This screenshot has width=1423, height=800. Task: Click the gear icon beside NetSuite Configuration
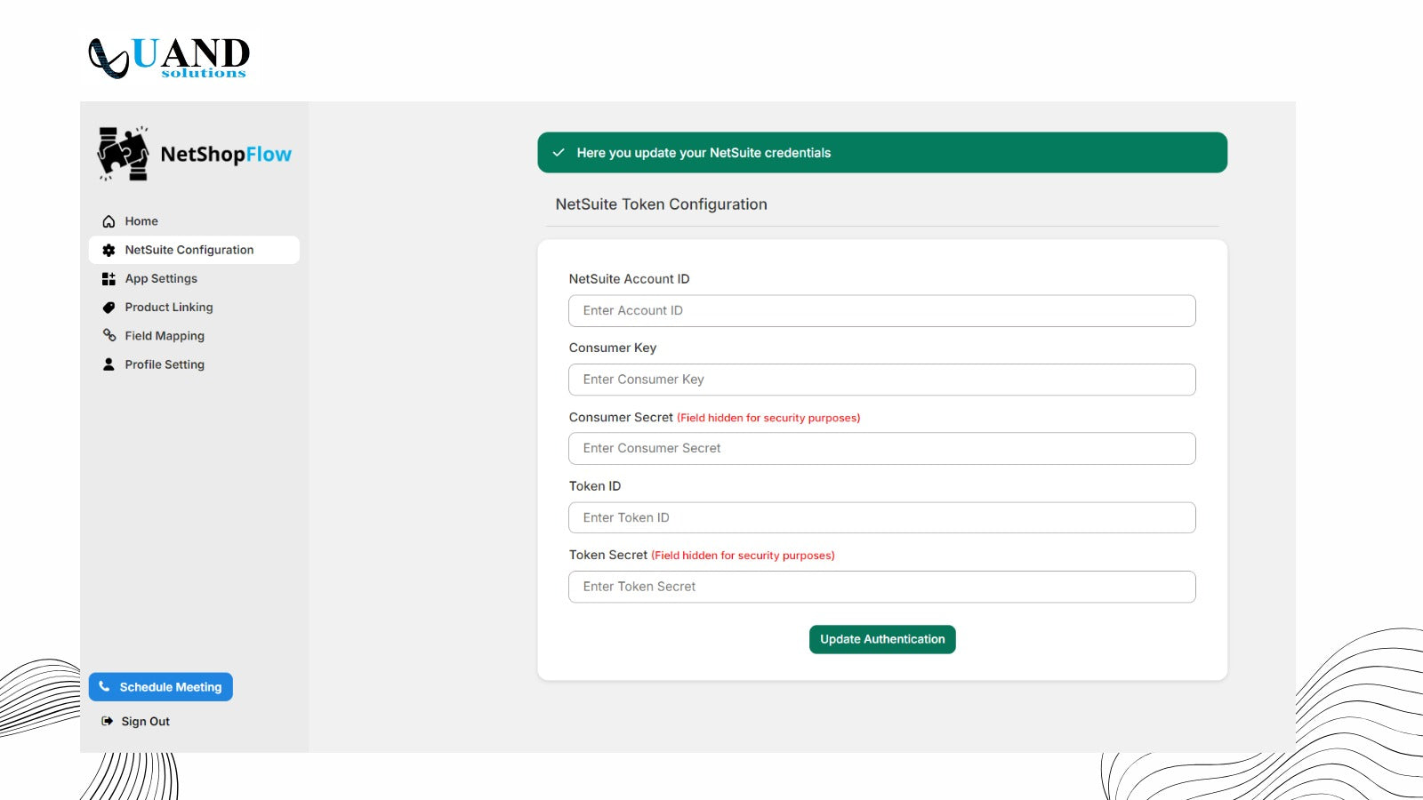click(x=108, y=250)
